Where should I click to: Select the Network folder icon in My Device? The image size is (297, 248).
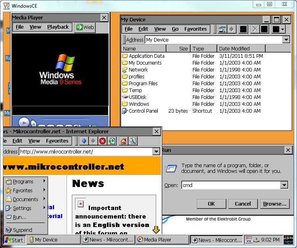tap(125, 69)
